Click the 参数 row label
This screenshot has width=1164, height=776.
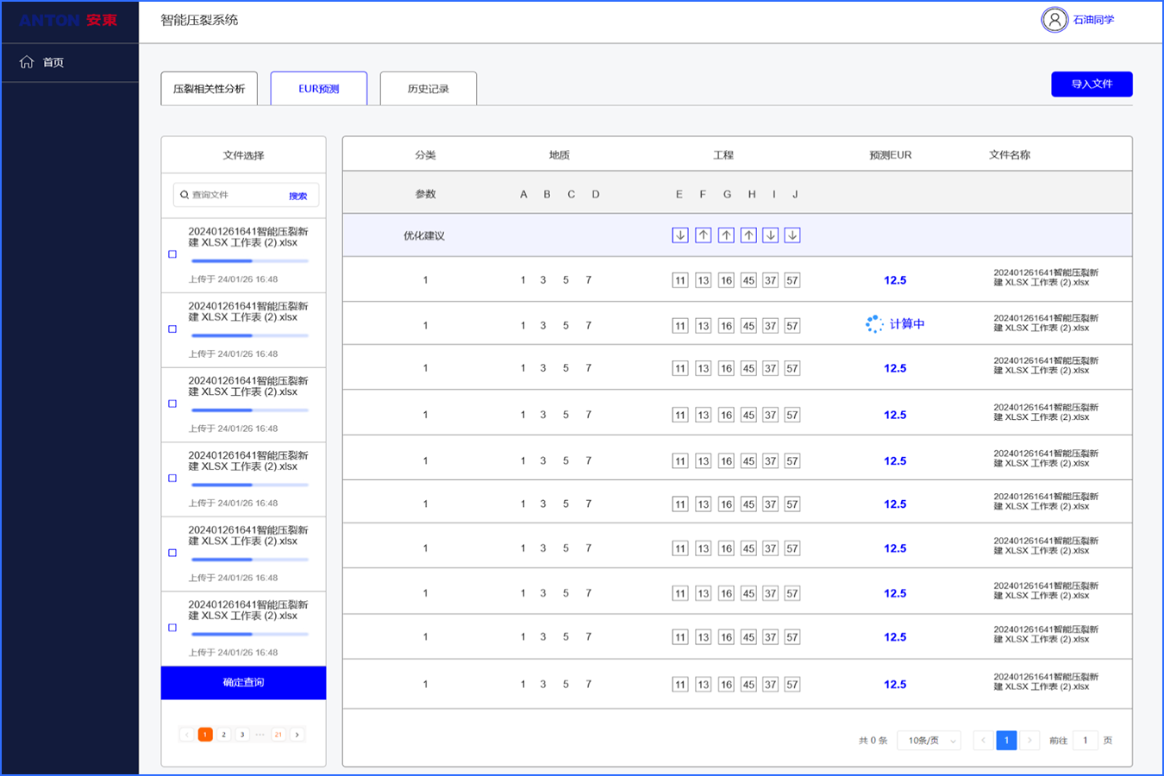426,194
